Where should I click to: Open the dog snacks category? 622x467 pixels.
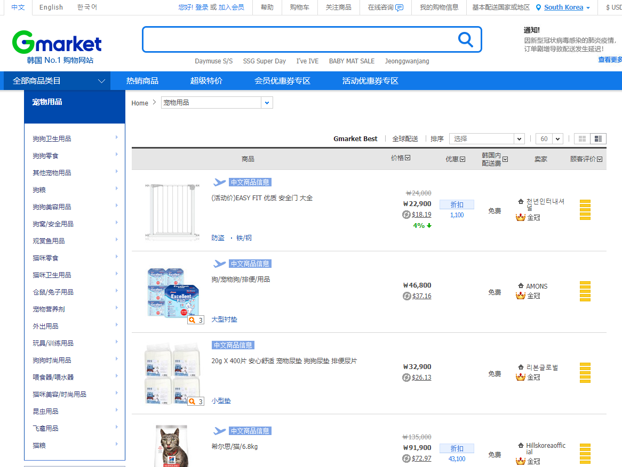click(x=45, y=155)
